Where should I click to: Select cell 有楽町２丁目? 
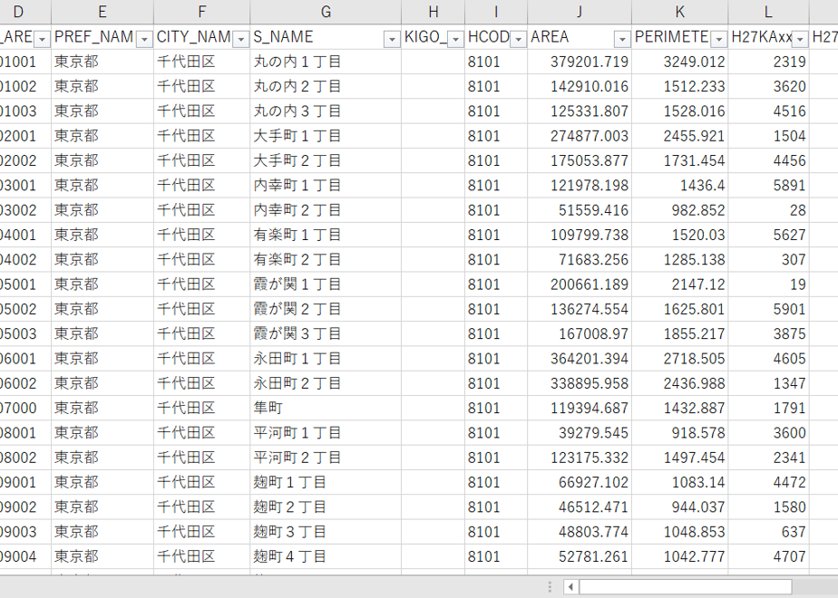pos(326,259)
